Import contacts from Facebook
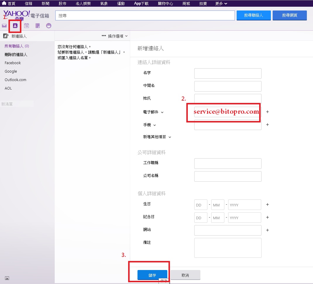Viewport: 313px width, 284px height. point(13,63)
